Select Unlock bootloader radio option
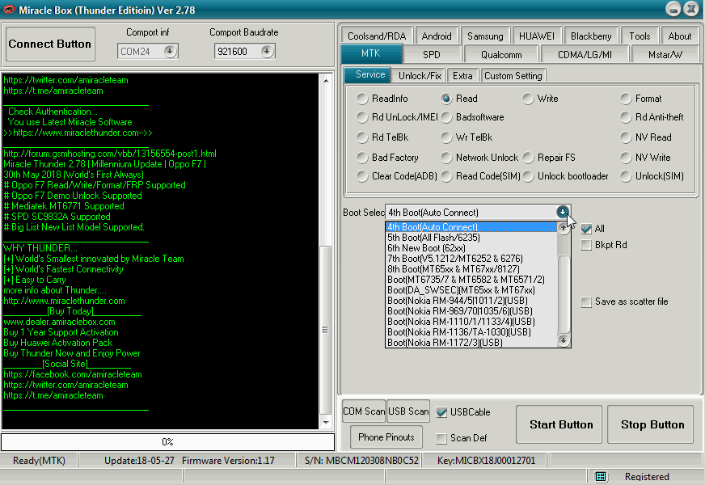The width and height of the screenshot is (705, 485). (528, 176)
